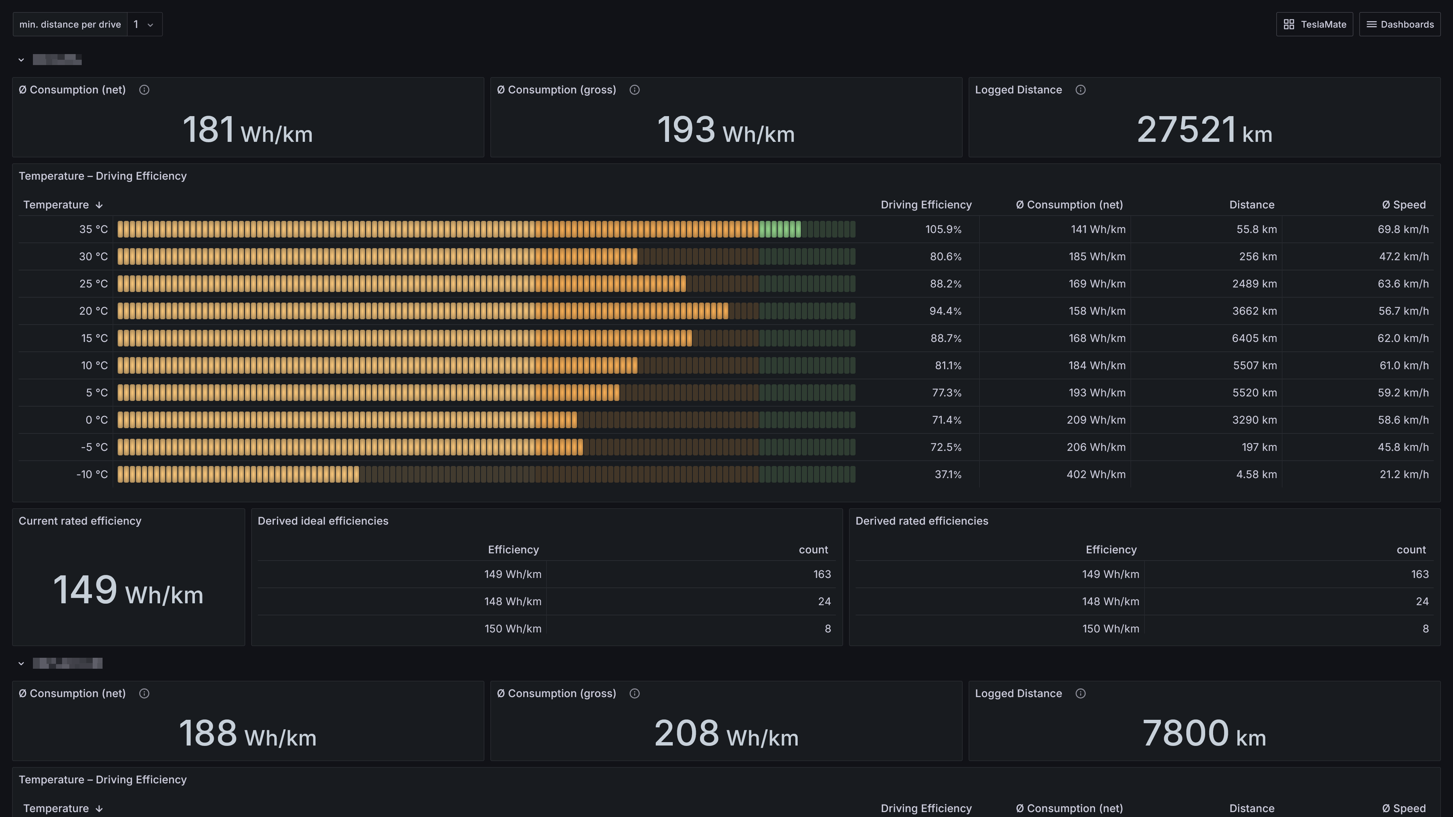Viewport: 1453px width, 817px height.
Task: Collapse the first car row section
Action: point(22,60)
